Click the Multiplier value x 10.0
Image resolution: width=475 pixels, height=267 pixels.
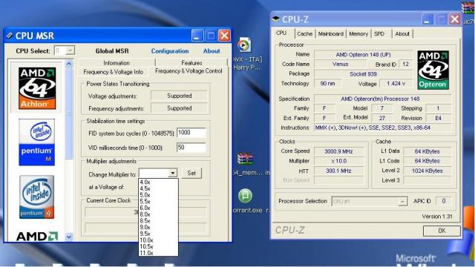pos(338,161)
